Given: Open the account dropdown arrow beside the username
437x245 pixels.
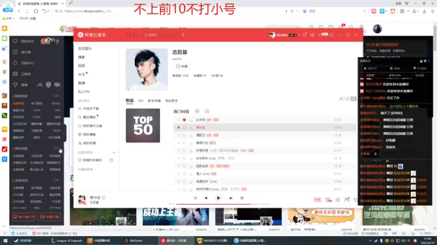Looking at the screenshot, I should [299, 35].
